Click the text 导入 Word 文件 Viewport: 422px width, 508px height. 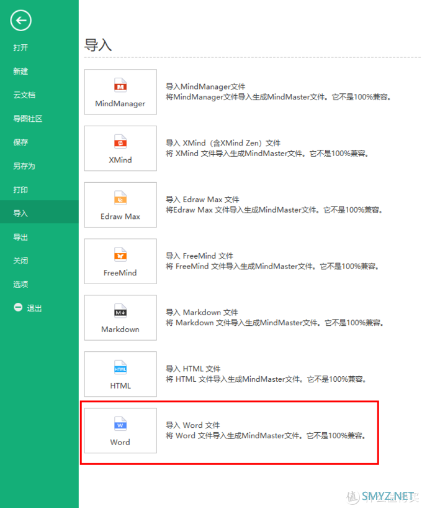(x=193, y=425)
